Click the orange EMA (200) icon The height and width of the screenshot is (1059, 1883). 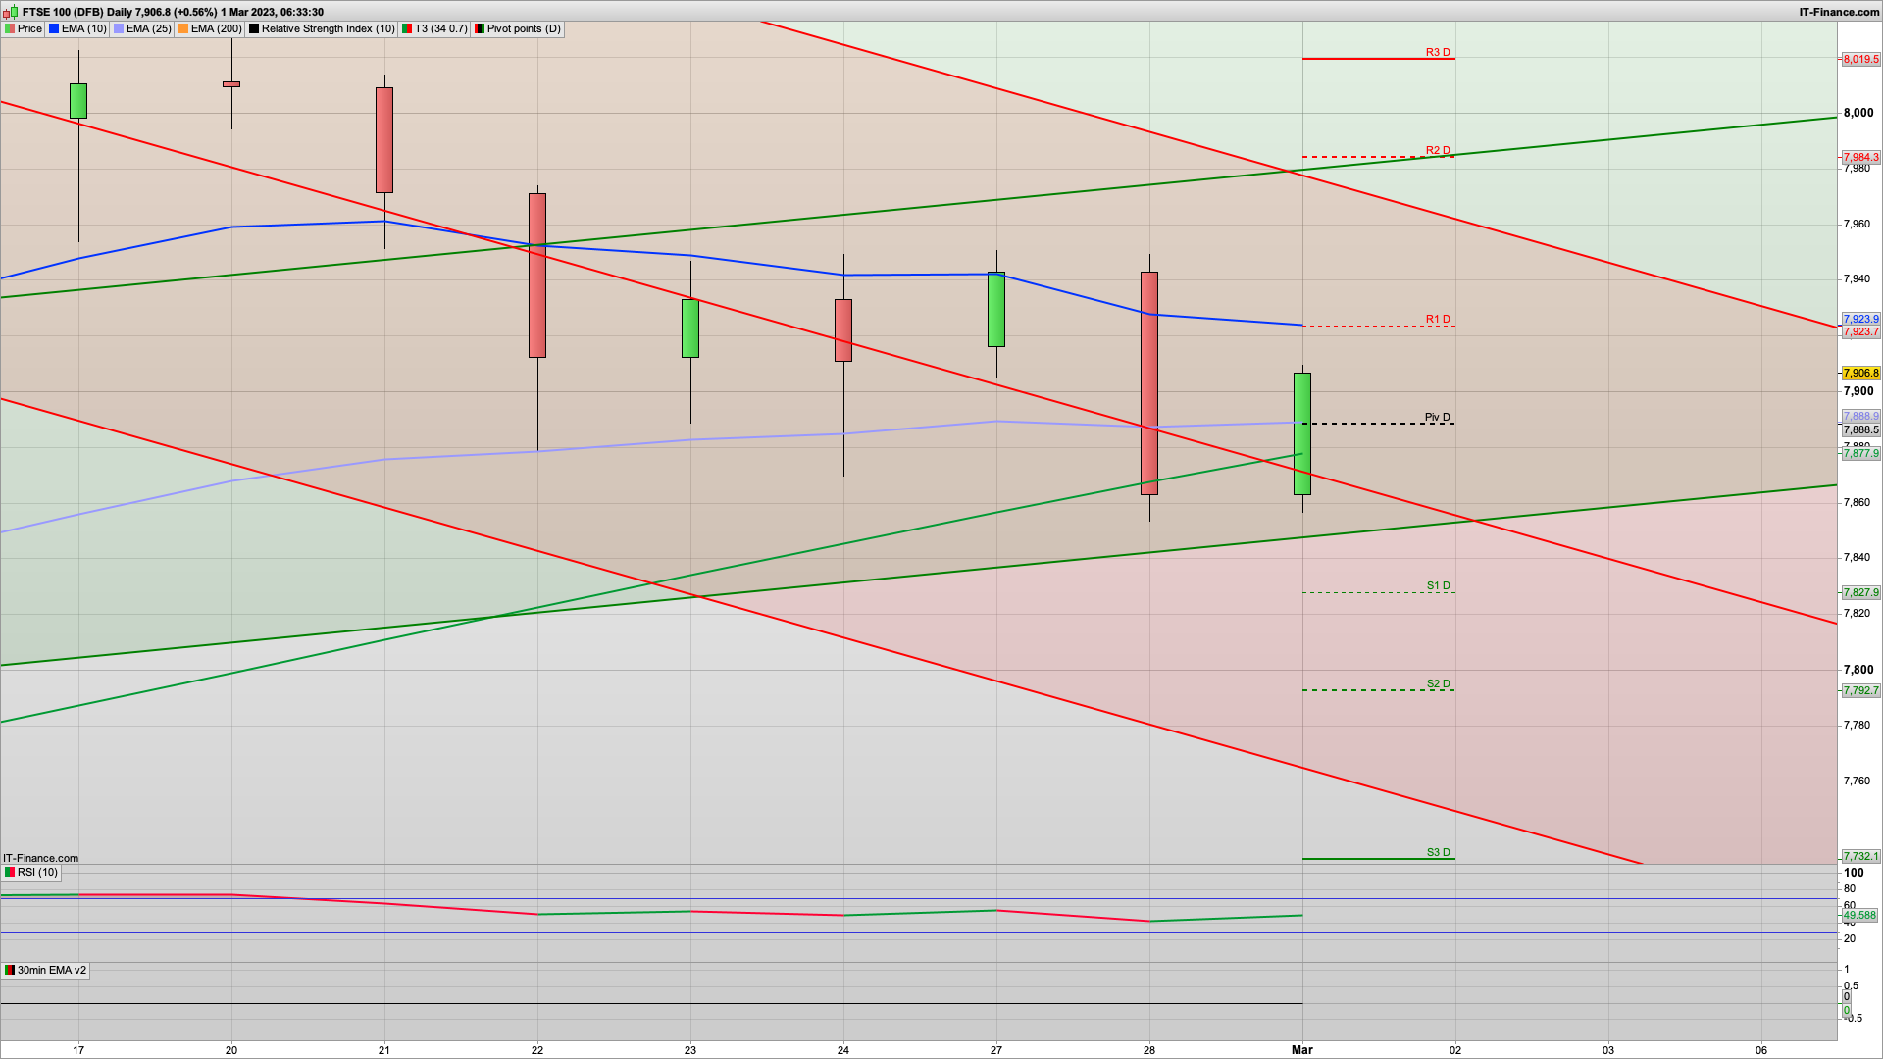click(x=183, y=29)
